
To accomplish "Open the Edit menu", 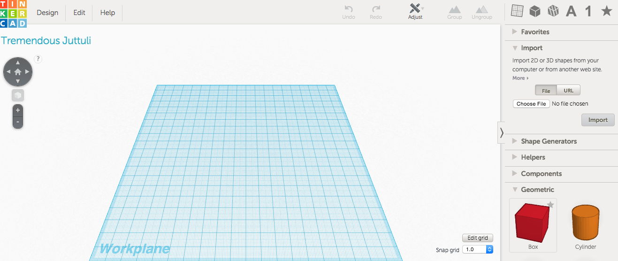I will (79, 13).
